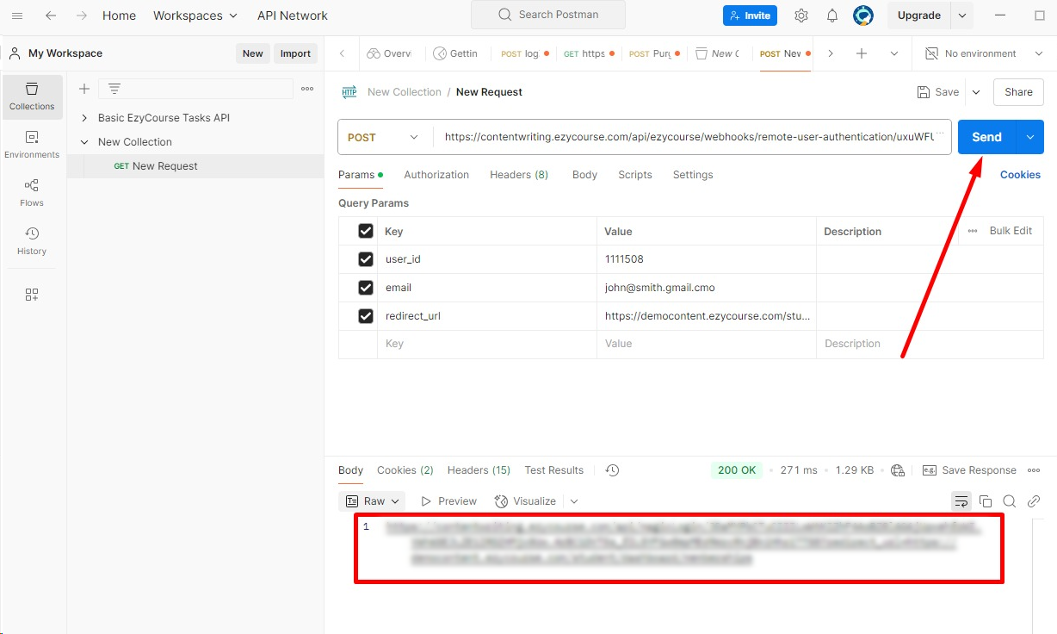Collapse the New Collection folder
This screenshot has width=1057, height=634.
tap(84, 142)
